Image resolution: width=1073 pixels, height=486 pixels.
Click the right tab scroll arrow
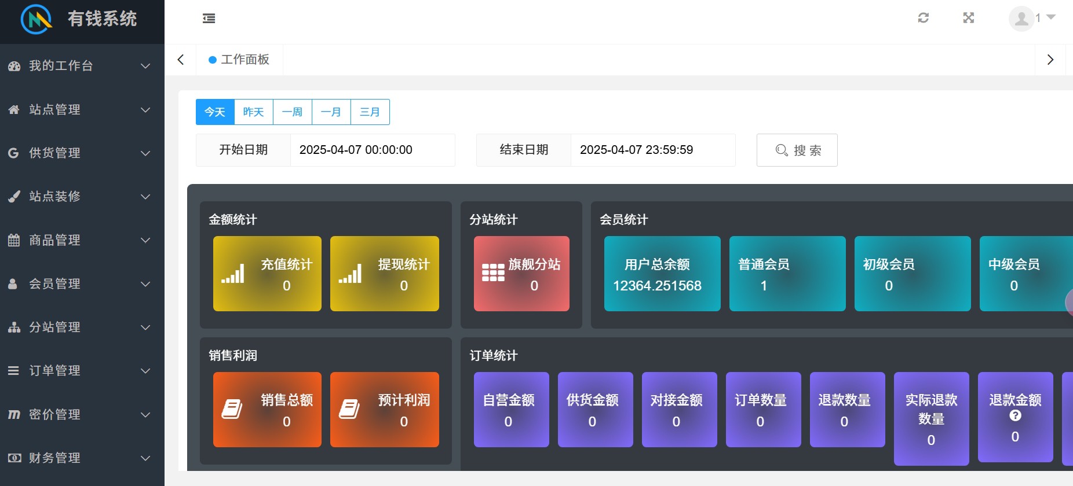1050,60
